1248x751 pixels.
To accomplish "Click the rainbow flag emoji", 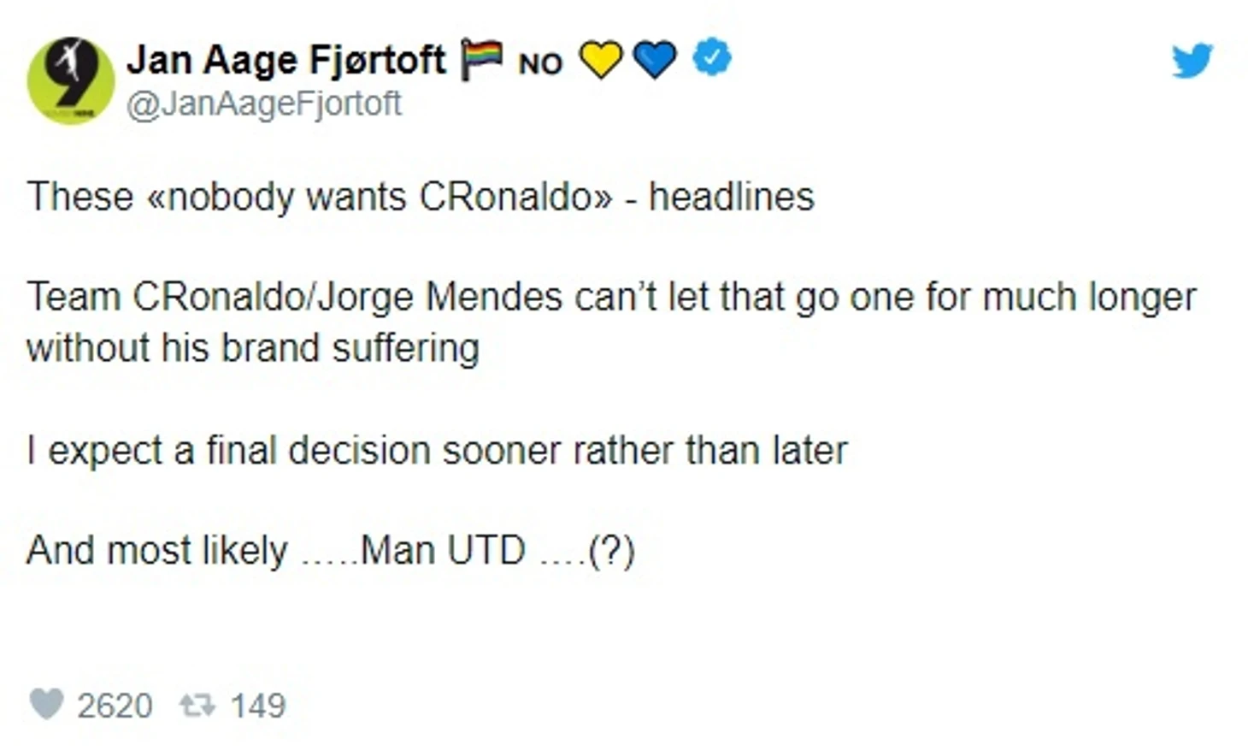I will [481, 60].
